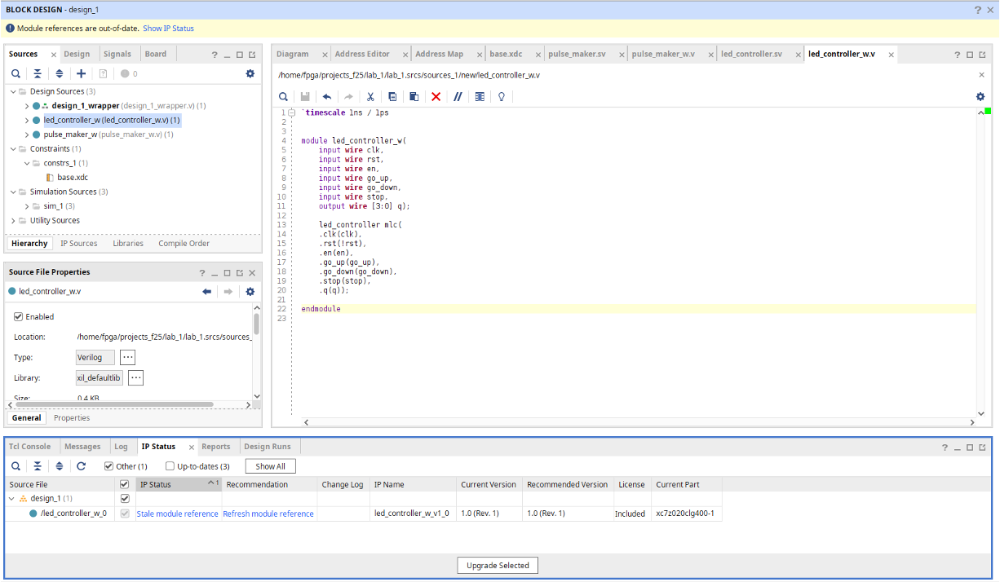Enable the Up-to-dates (3) checkbox
The width and height of the screenshot is (1000, 582).
pyautogui.click(x=170, y=466)
